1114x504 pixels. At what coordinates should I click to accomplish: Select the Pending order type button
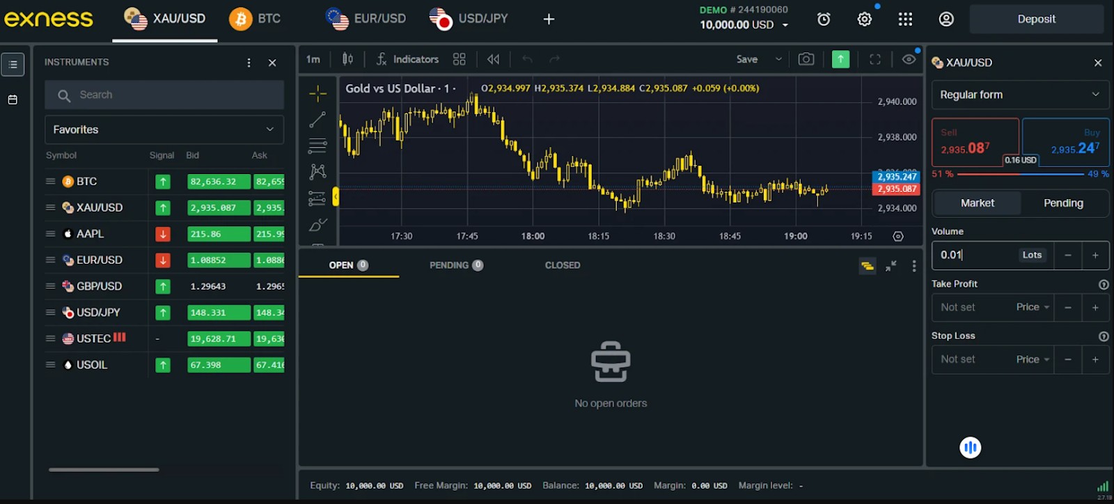[1063, 203]
